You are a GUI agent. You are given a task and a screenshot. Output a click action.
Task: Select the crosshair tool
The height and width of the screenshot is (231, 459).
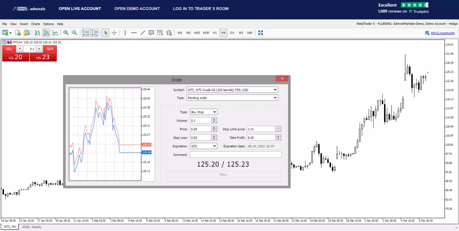pos(114,33)
